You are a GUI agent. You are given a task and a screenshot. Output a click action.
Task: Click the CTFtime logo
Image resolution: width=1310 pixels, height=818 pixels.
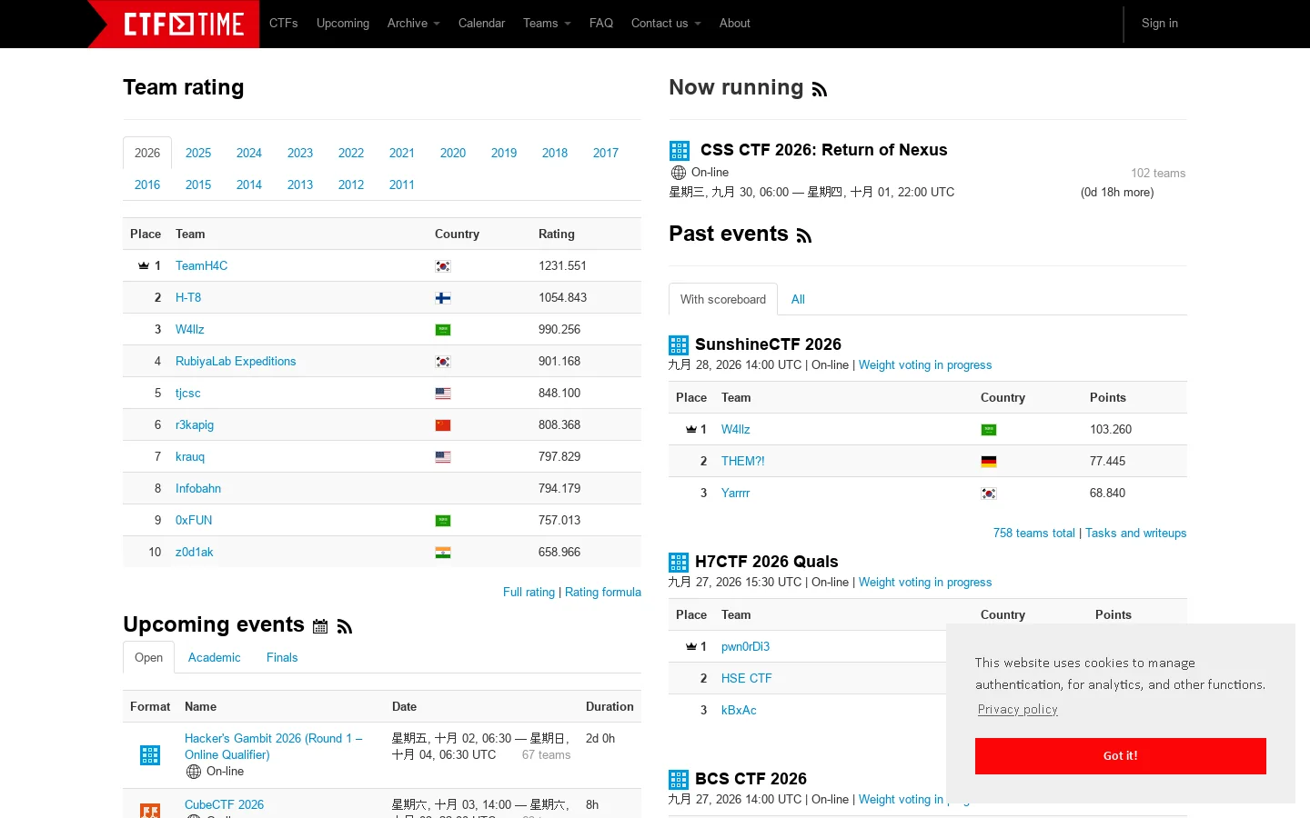(185, 24)
